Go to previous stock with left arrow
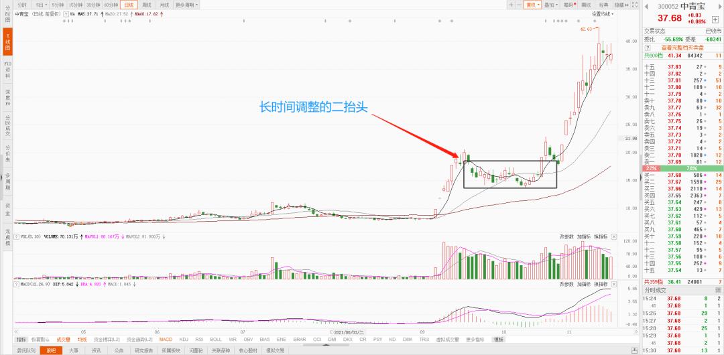The height and width of the screenshot is (355, 724). 646,7
